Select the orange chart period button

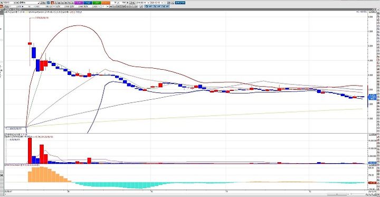(x=106, y=3)
